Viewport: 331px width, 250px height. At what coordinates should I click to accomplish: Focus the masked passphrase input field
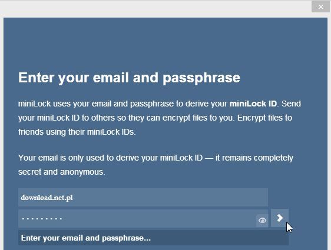click(137, 219)
